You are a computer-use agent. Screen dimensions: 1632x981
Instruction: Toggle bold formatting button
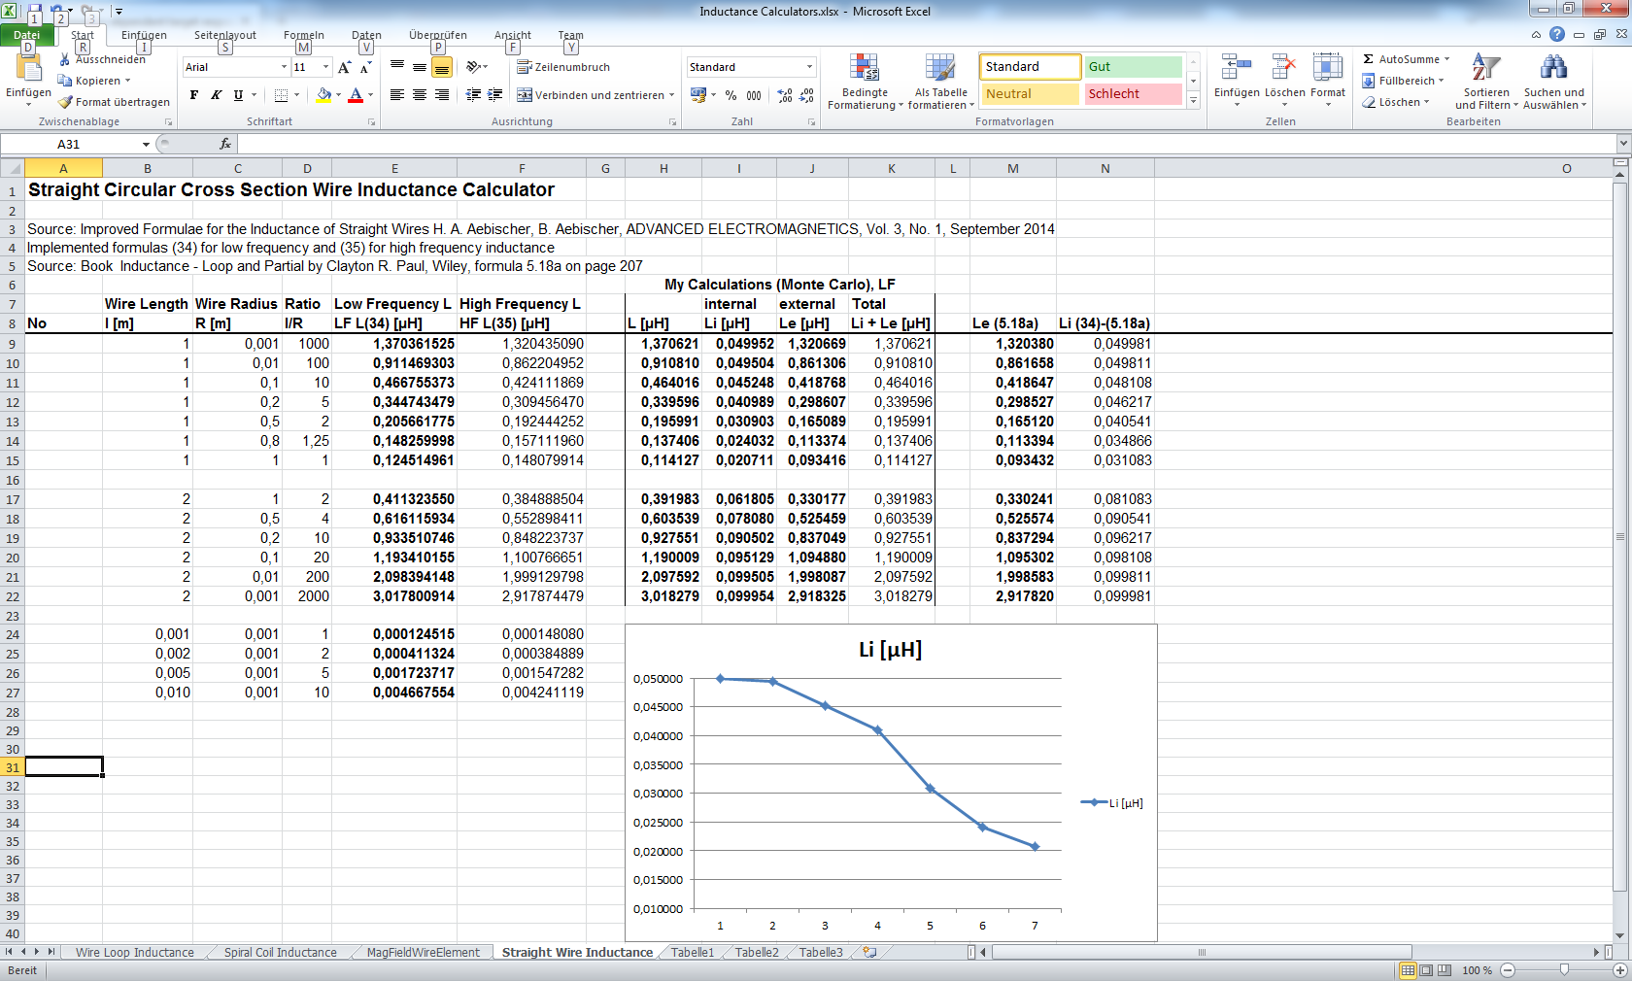194,95
